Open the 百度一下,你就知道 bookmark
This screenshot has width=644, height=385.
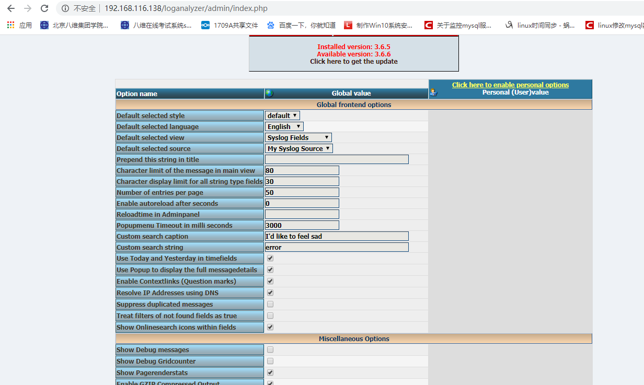[301, 25]
